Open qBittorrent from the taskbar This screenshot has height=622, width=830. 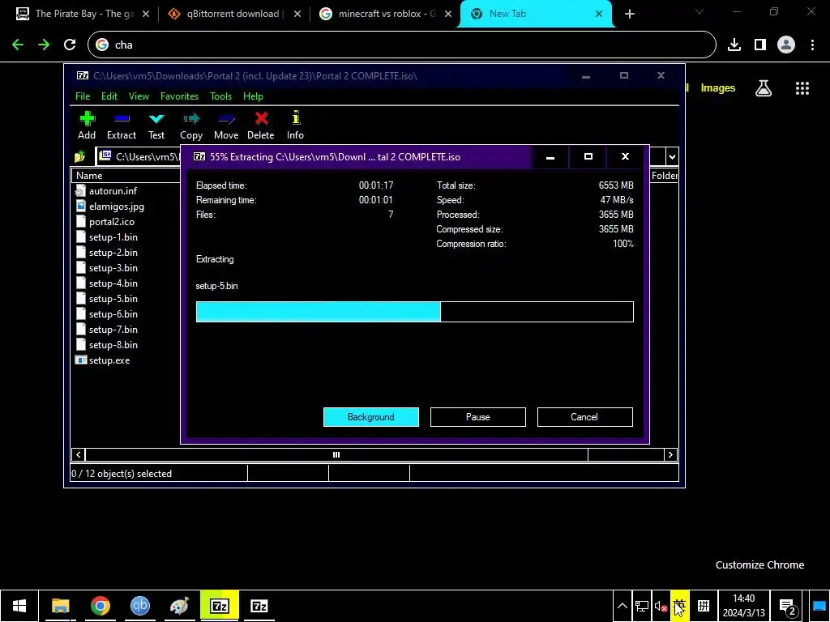pos(139,606)
